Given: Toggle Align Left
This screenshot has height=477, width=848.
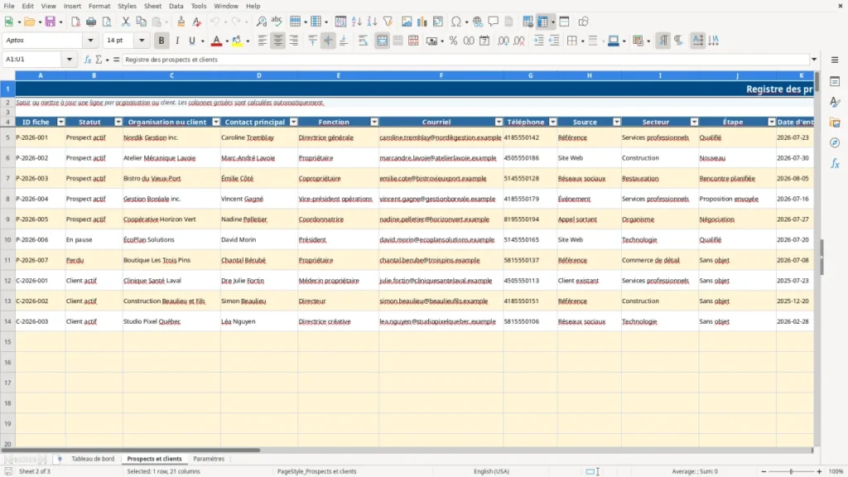Looking at the screenshot, I should coord(263,41).
